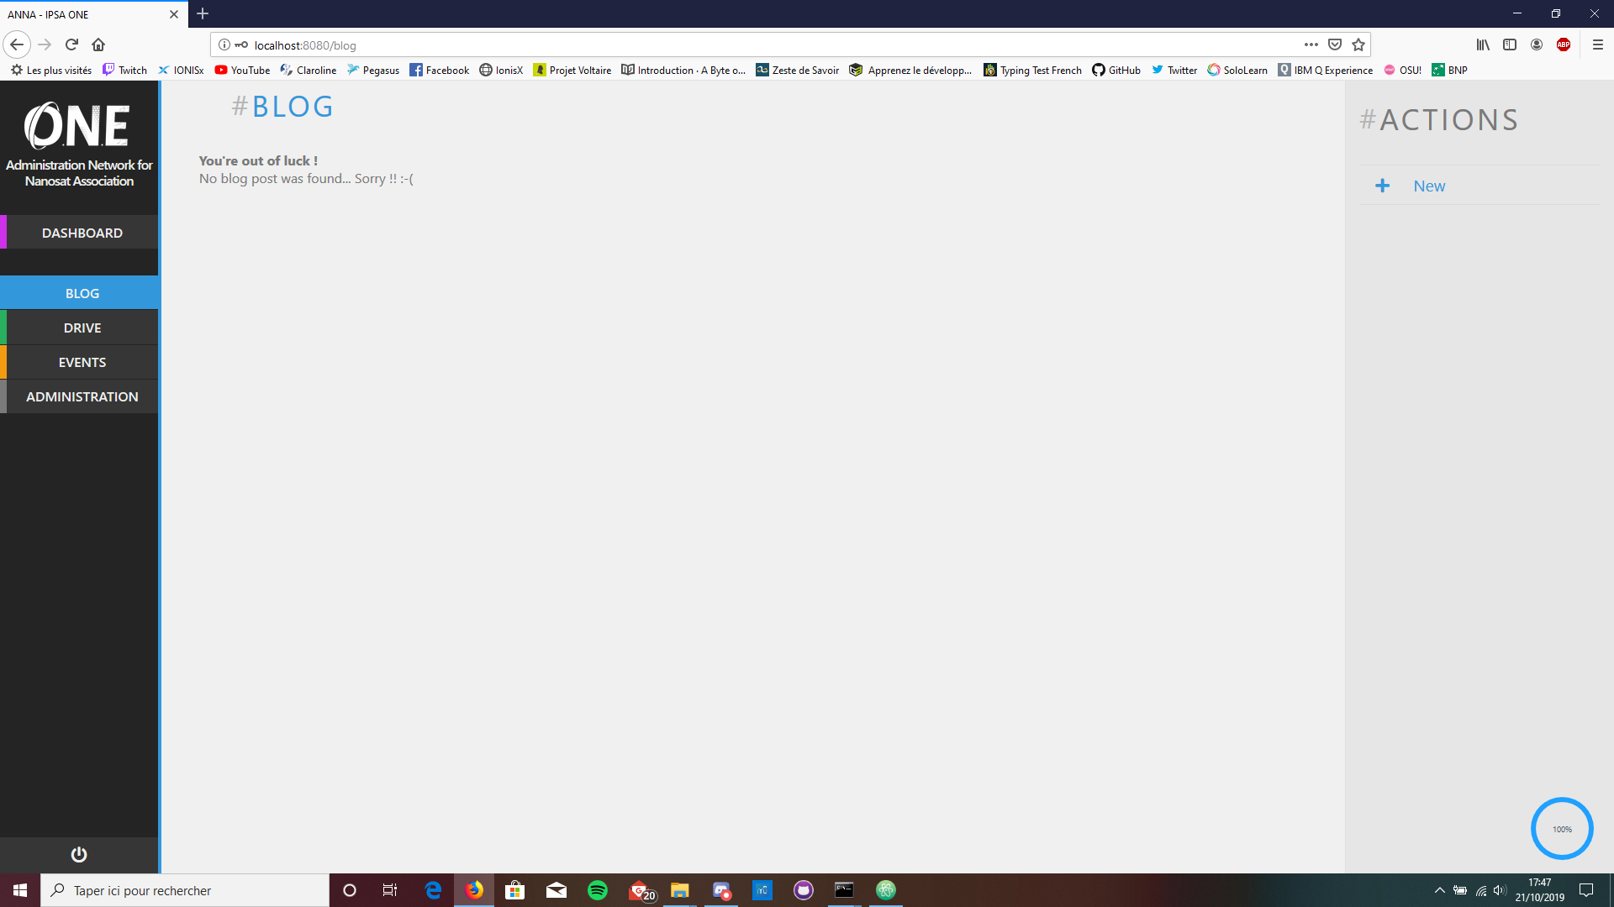Open the Zeste de Savoir bookmark

[x=798, y=71]
